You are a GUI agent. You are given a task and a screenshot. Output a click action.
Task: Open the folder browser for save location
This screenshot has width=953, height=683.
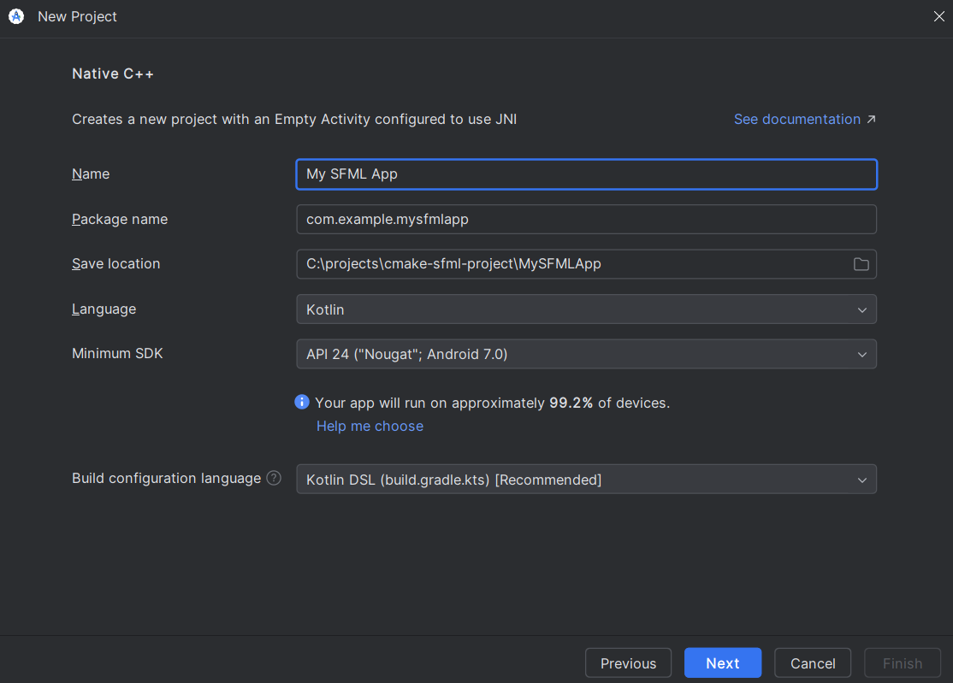point(861,264)
